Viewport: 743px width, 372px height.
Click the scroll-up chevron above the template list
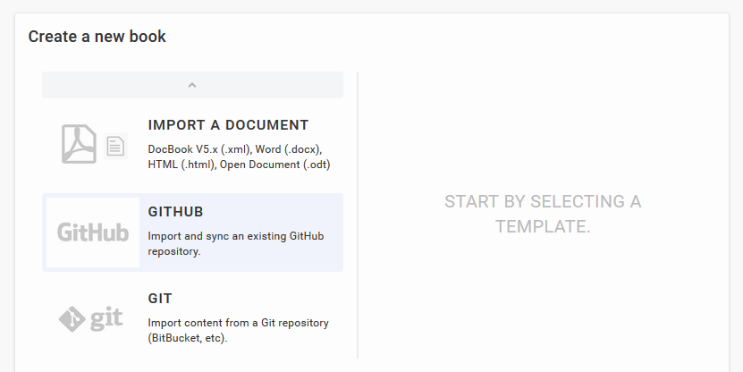[192, 85]
